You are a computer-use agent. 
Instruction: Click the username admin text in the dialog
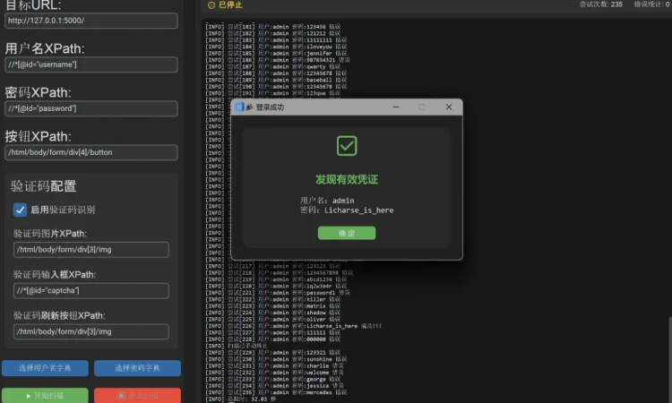click(x=343, y=201)
